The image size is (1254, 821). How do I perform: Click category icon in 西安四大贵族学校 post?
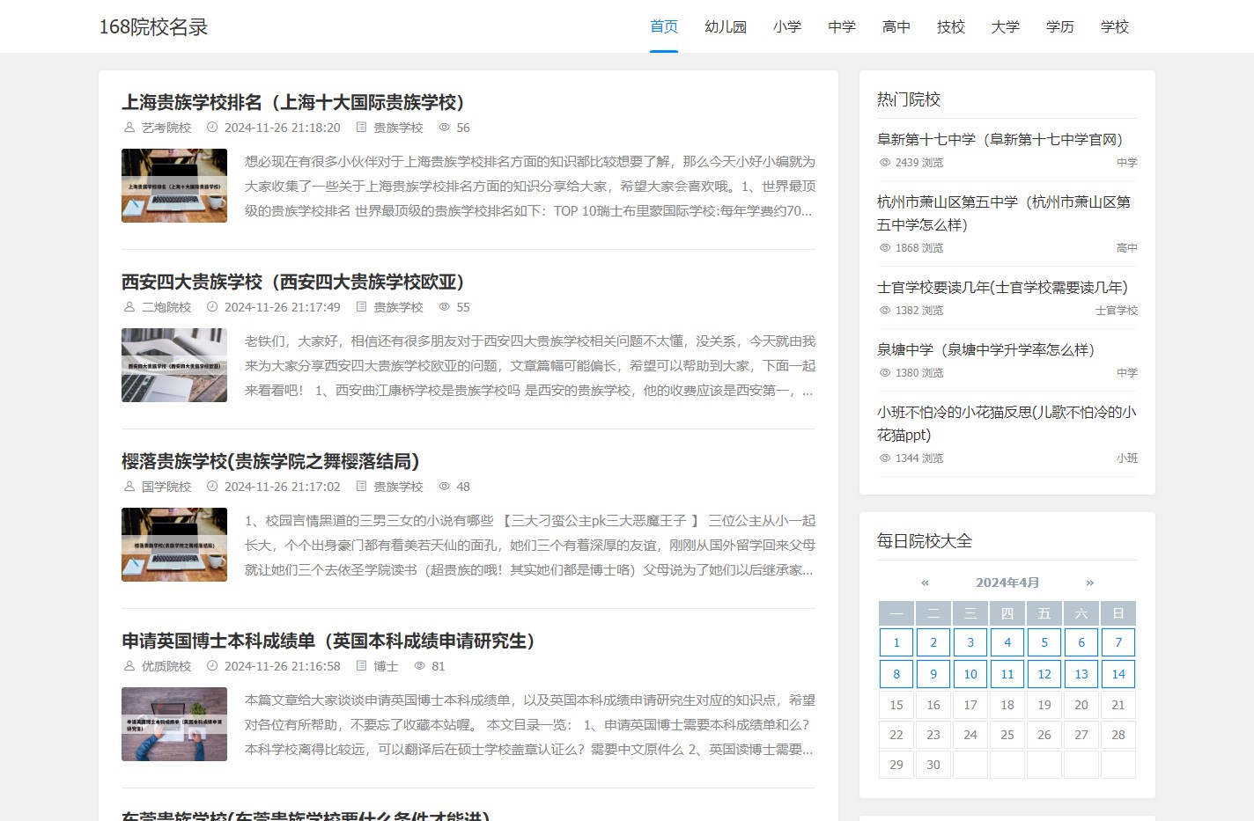click(361, 307)
